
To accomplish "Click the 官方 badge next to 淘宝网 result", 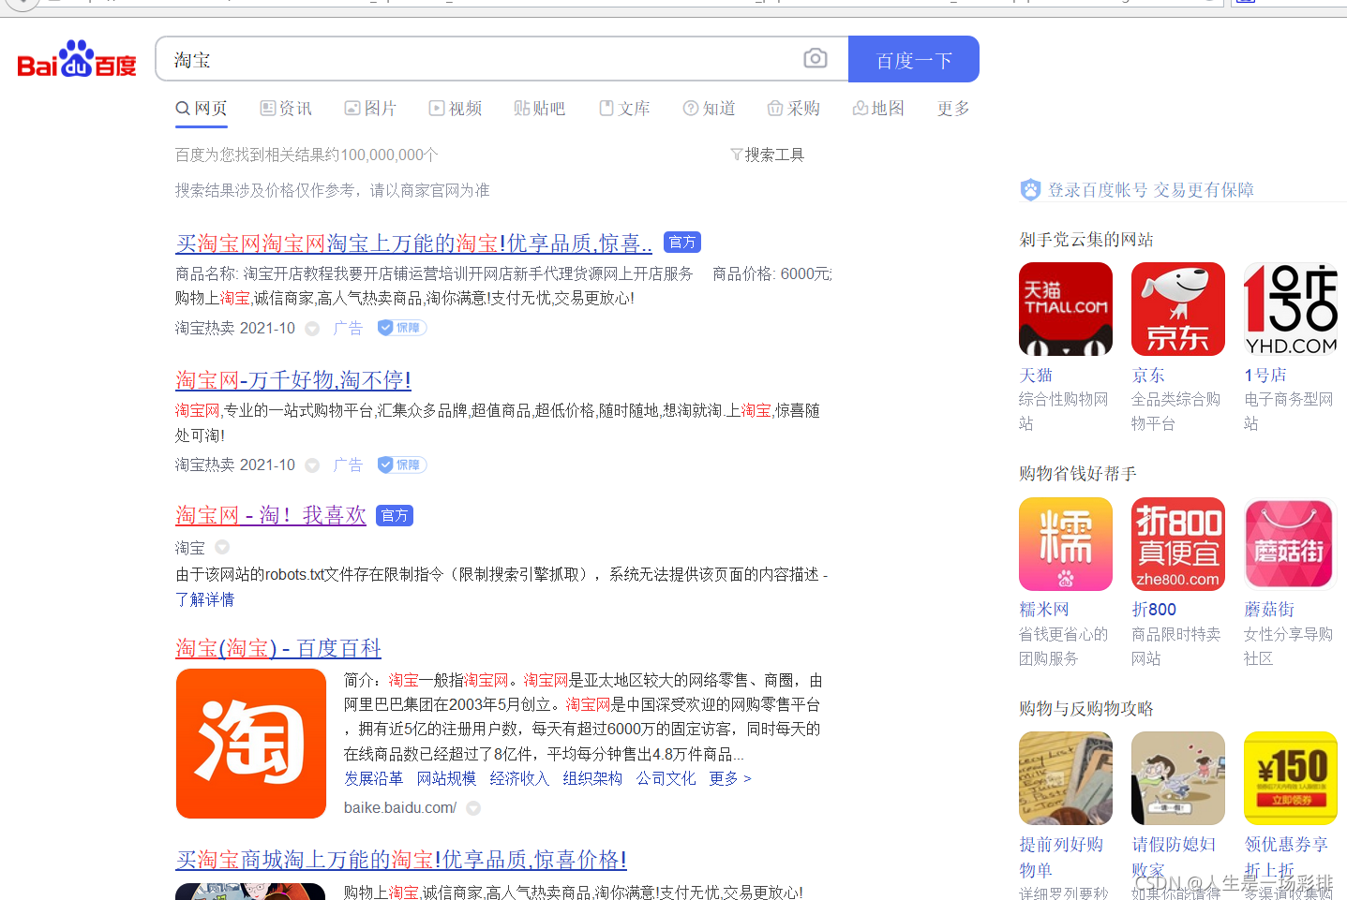I will pos(394,514).
